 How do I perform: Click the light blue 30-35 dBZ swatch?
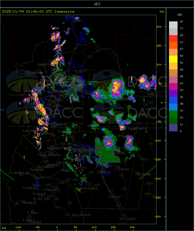pyautogui.click(x=173, y=107)
